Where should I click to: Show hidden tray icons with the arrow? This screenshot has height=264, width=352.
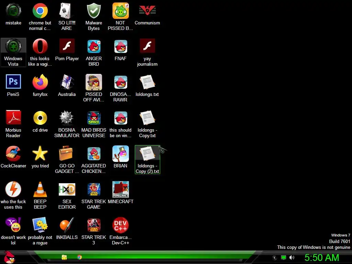pyautogui.click(x=275, y=258)
